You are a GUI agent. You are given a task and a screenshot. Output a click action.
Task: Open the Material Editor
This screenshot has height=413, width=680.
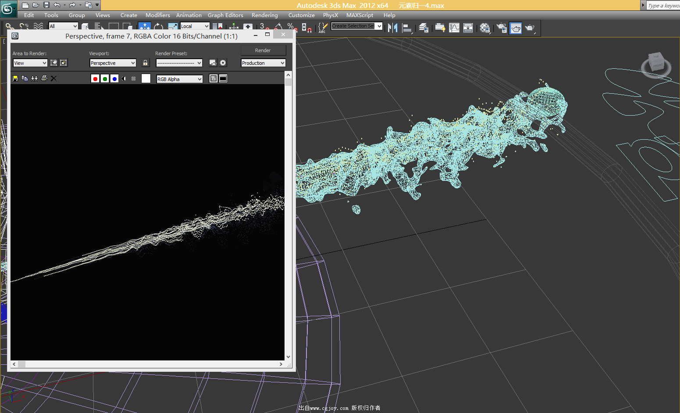point(485,28)
